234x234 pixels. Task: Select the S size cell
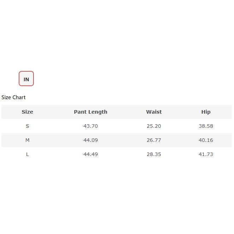(27, 126)
